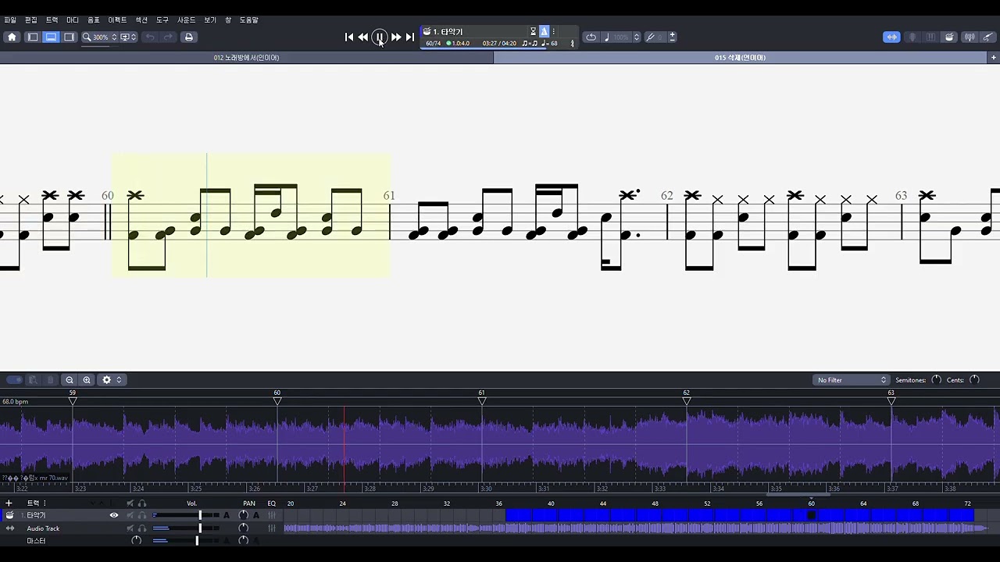
Task: Toggle the metronome
Action: coord(545,32)
